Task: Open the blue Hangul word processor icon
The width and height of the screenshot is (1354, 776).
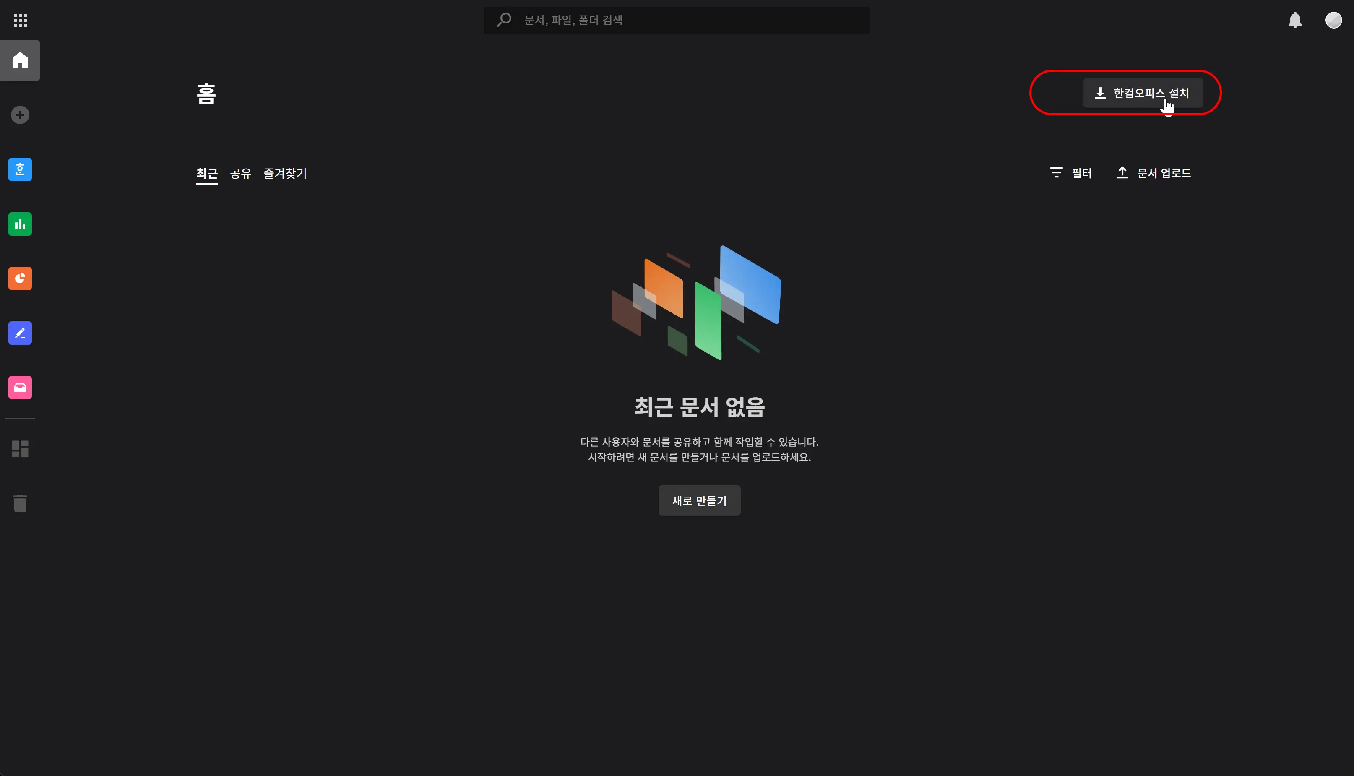Action: coord(20,169)
